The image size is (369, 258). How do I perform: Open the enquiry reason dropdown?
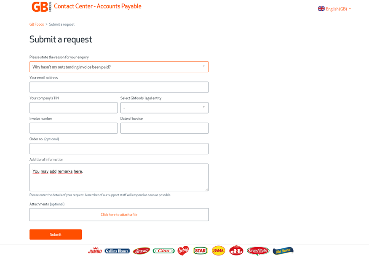click(119, 67)
